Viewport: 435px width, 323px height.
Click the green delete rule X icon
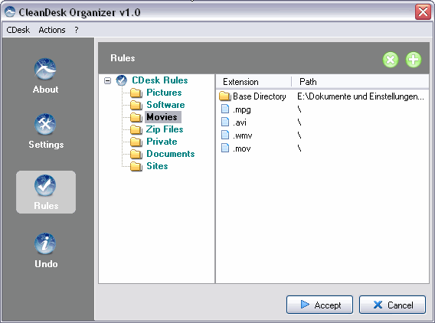(x=391, y=60)
